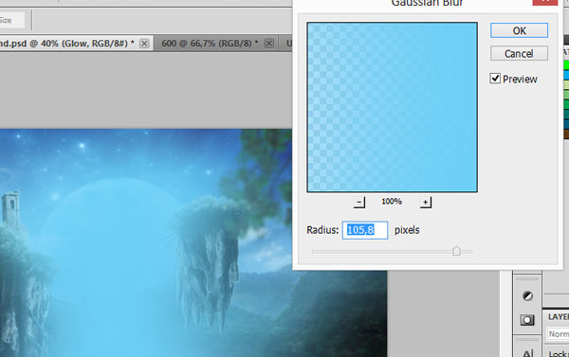Uncheck the Preview checkbox
Image resolution: width=569 pixels, height=357 pixels.
tap(495, 79)
